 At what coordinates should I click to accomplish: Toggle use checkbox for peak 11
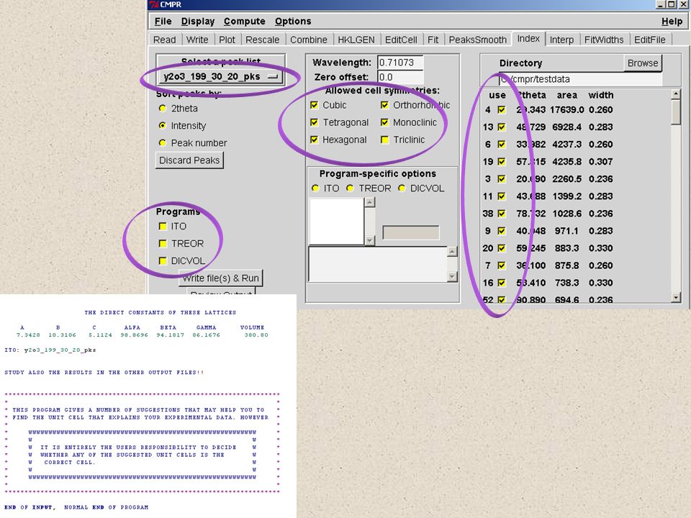502,196
